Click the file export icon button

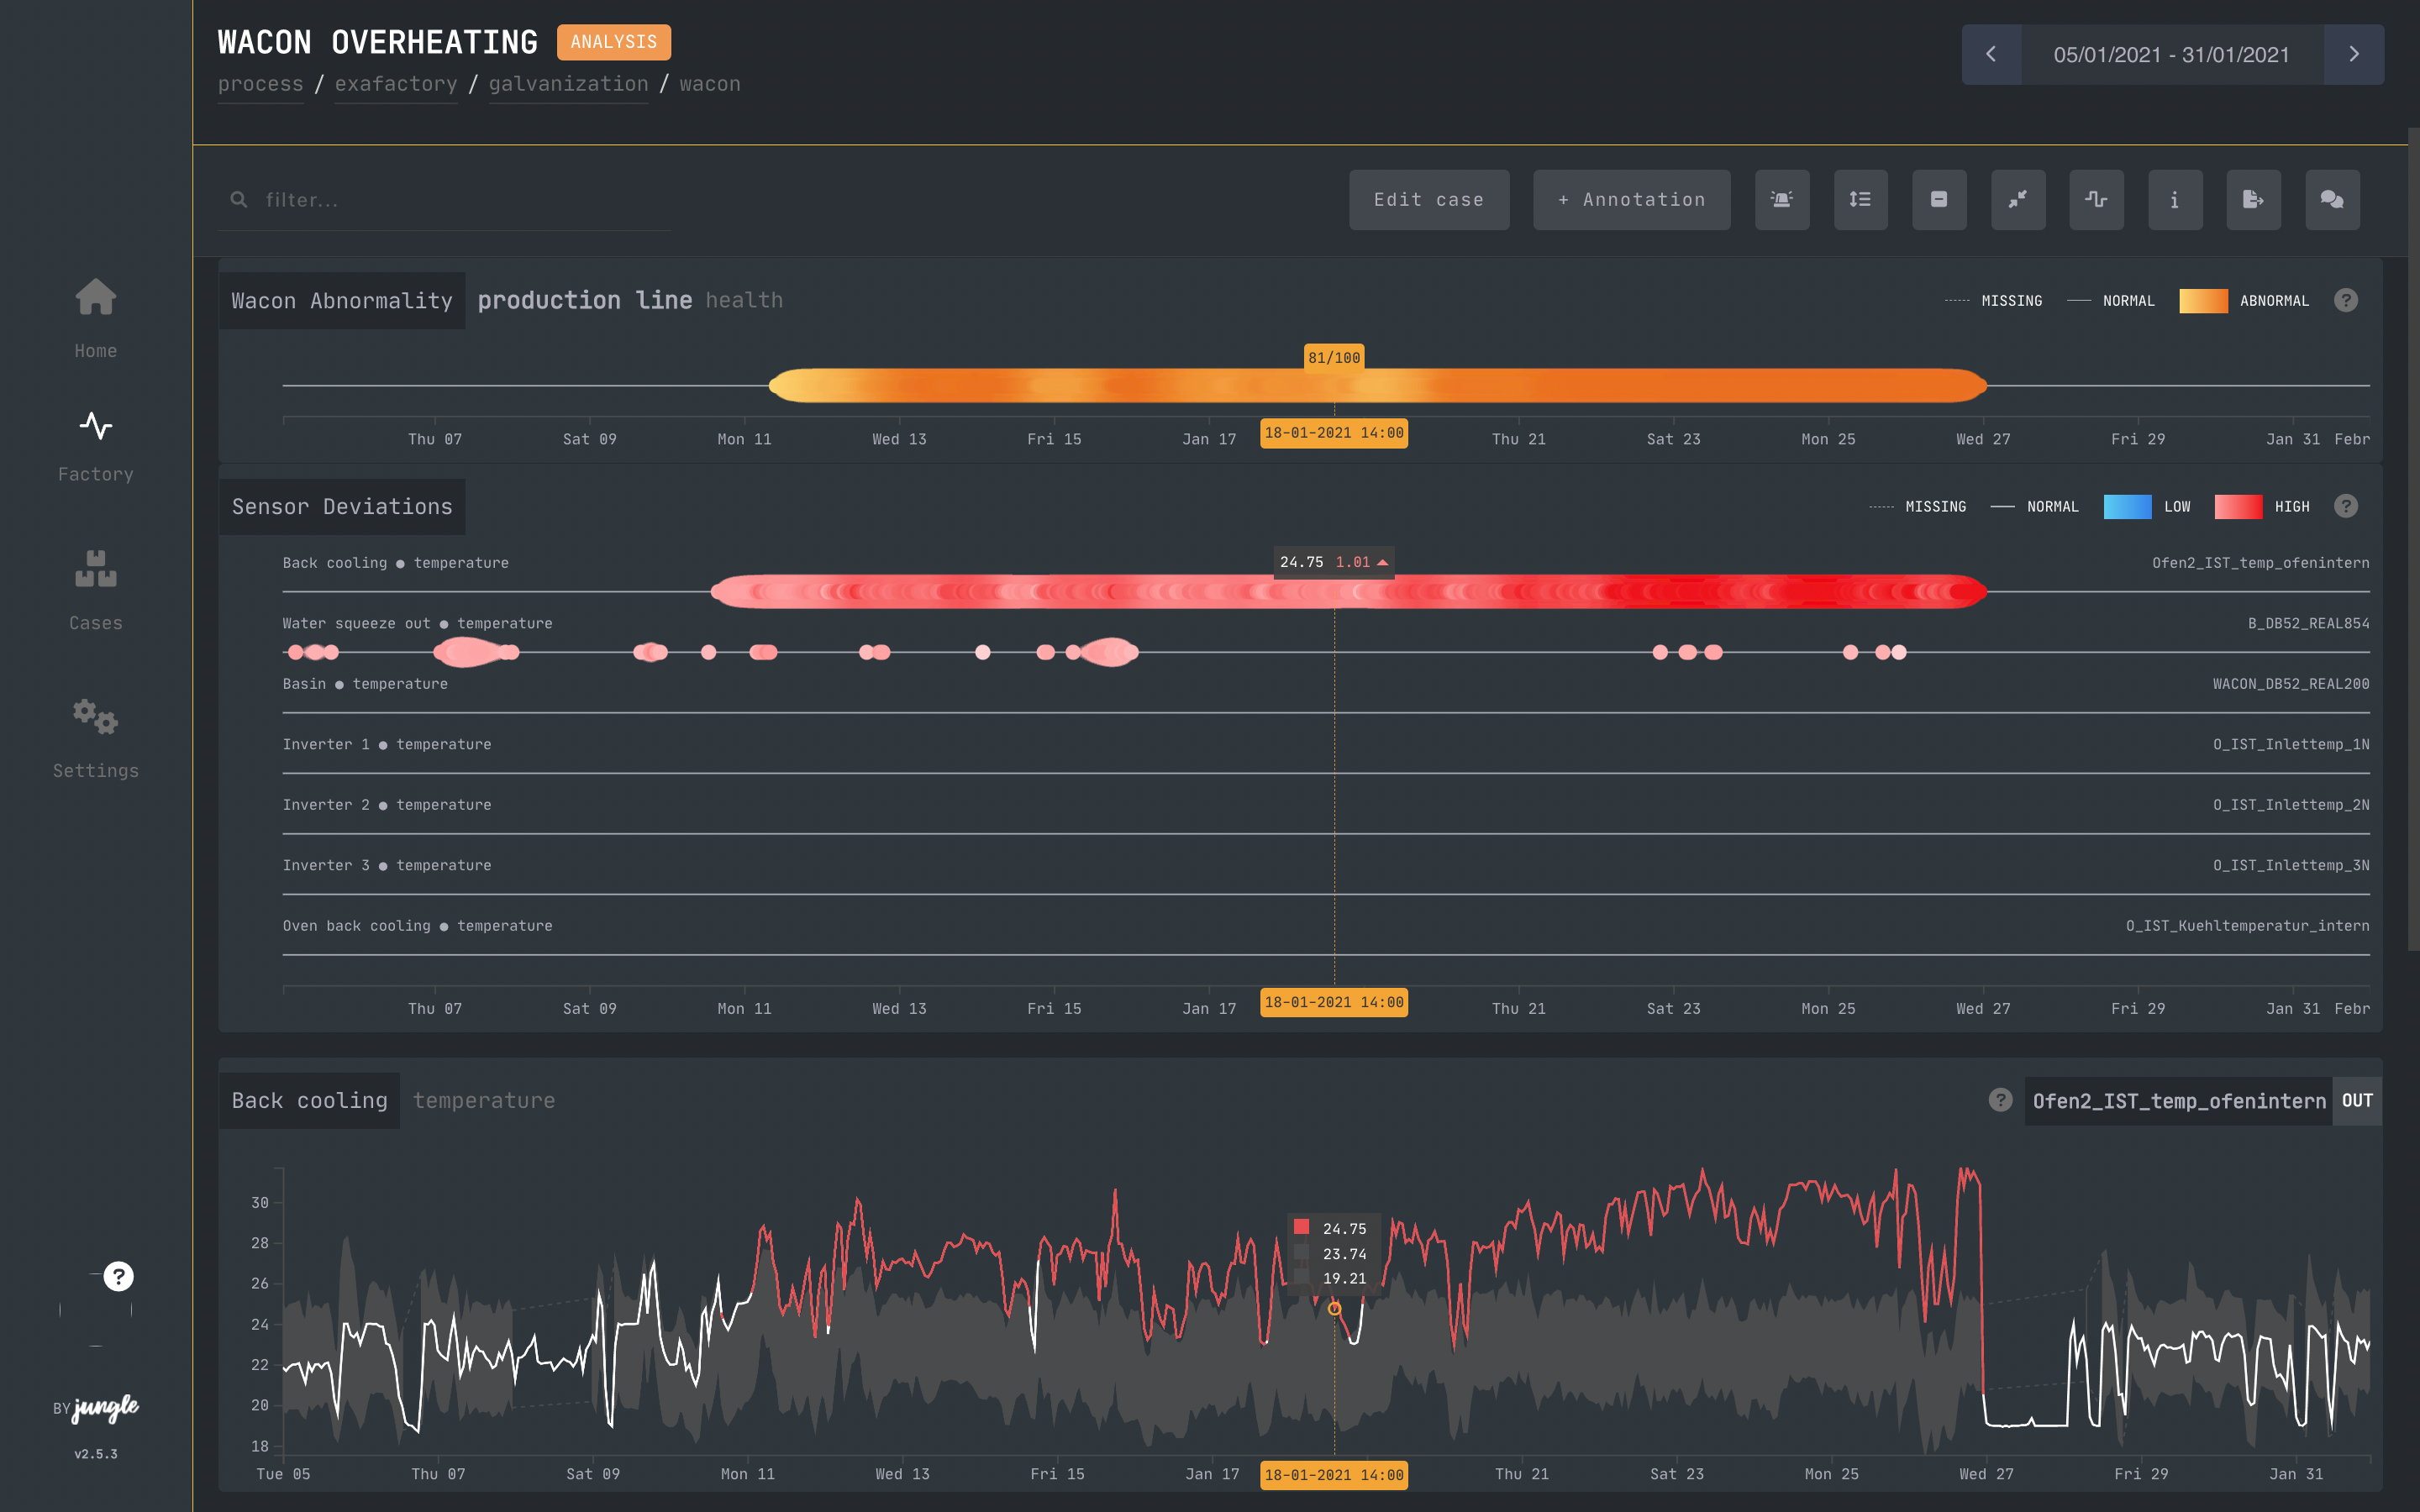pos(2253,200)
